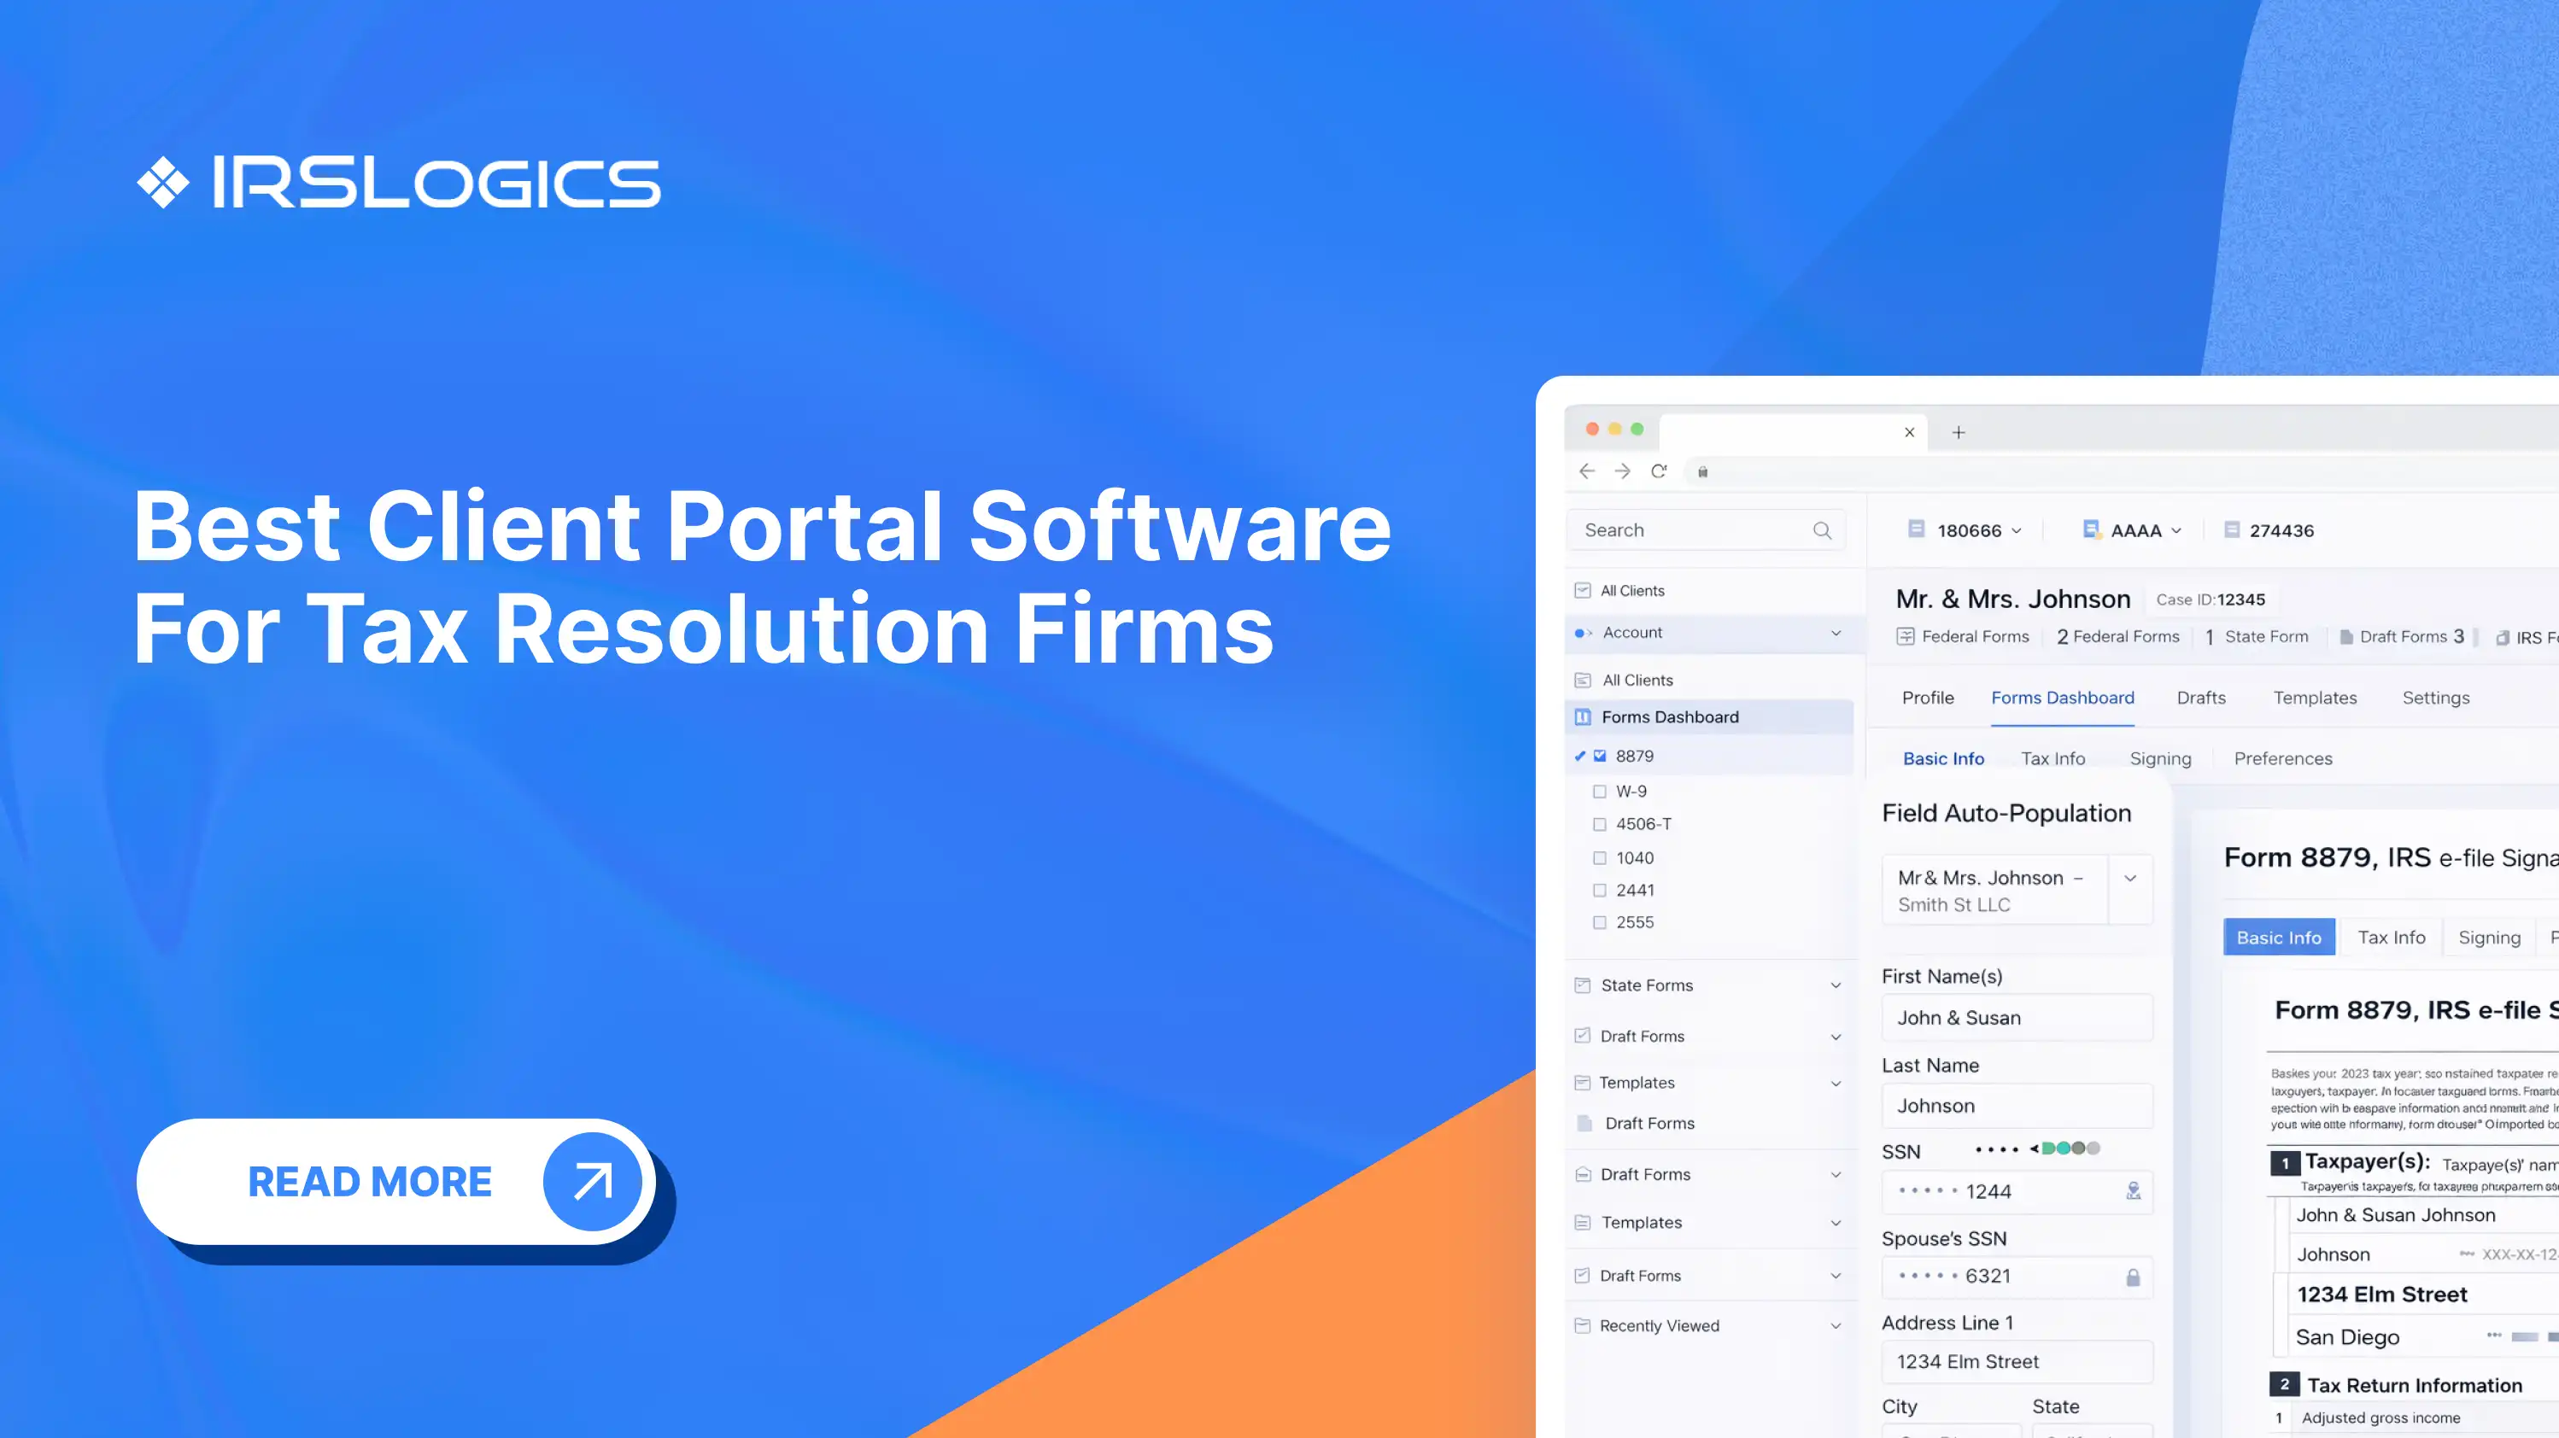Check the 1040 form checkbox
This screenshot has width=2559, height=1438.
pos(1599,858)
